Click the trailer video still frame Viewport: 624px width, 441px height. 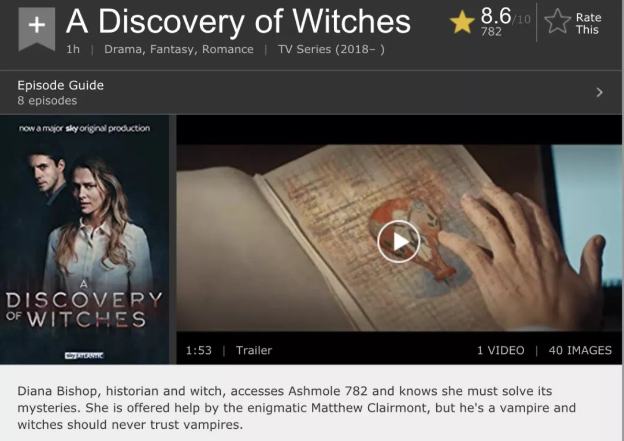click(x=400, y=238)
